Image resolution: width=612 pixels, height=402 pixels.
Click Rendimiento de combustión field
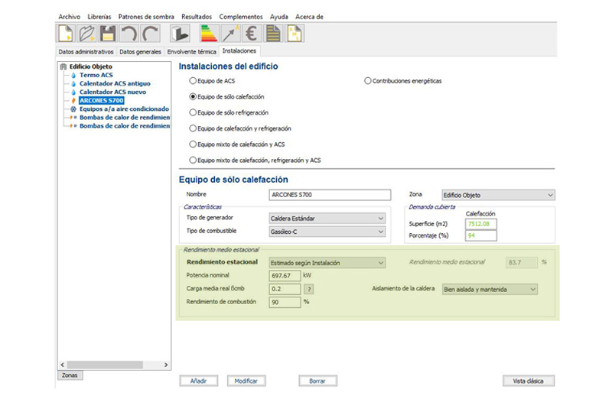[x=285, y=302]
